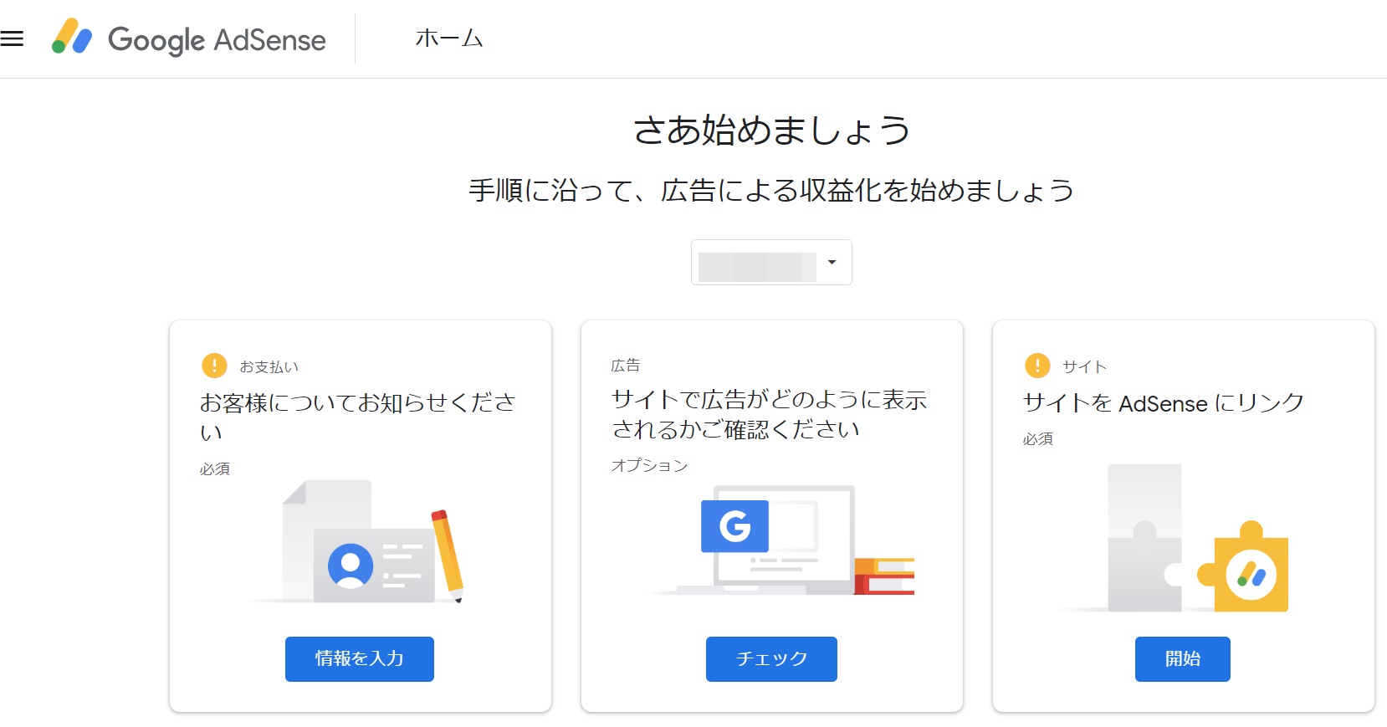Expand the site selector dropdown arrow

[x=832, y=263]
